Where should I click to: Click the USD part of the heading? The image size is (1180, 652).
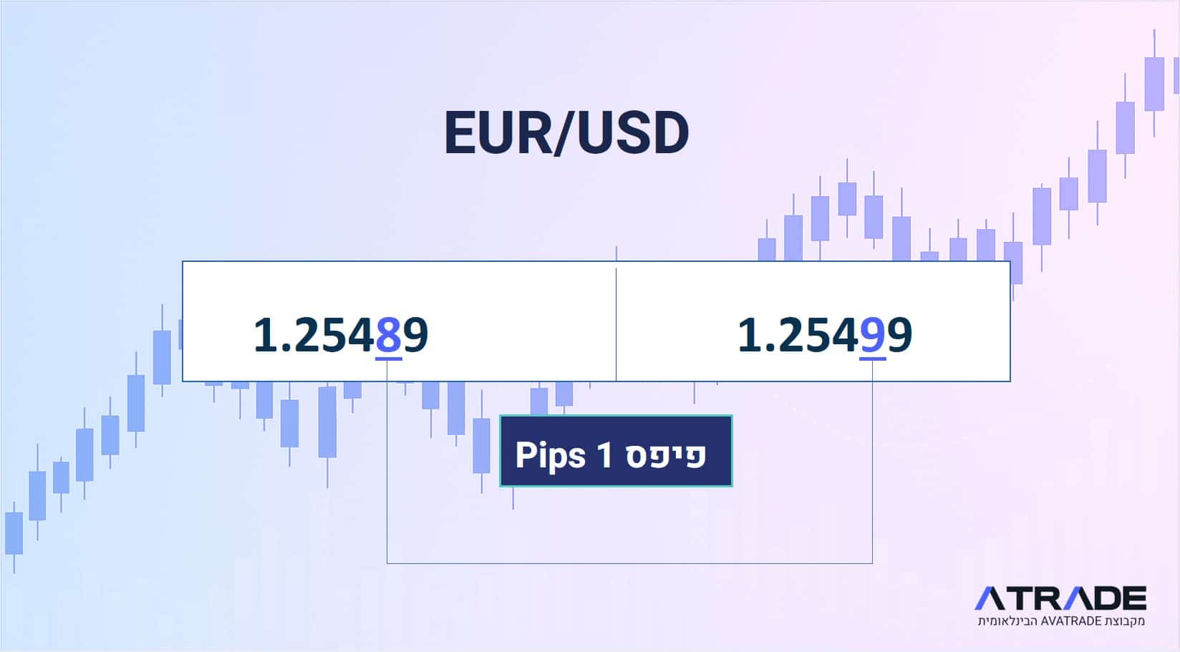[633, 133]
